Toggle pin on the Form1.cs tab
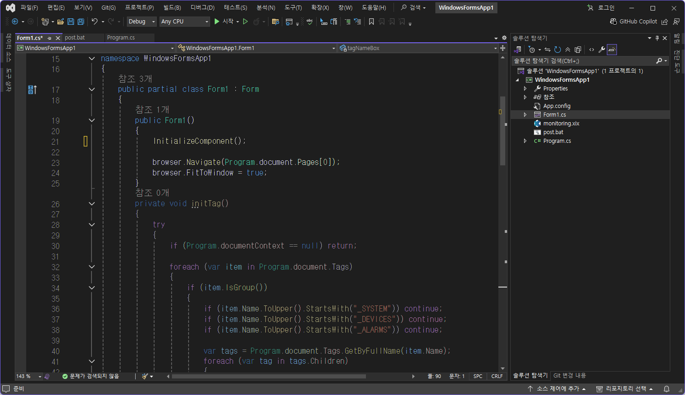 click(x=50, y=38)
